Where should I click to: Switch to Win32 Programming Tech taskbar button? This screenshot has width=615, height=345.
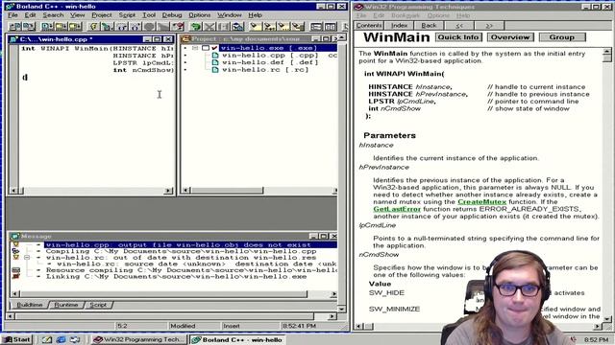tap(138, 339)
